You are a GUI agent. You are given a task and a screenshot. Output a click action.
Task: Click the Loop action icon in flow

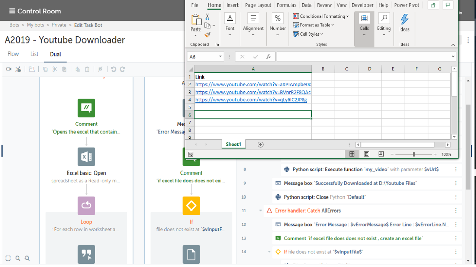tap(86, 206)
